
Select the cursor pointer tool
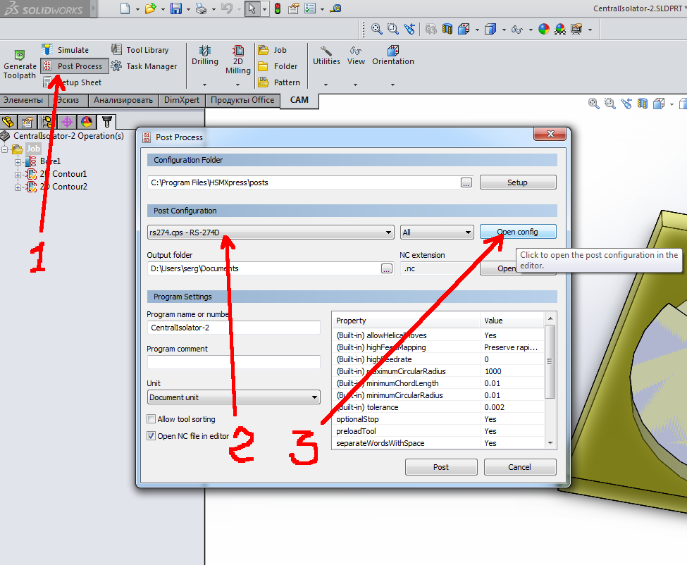(x=252, y=8)
